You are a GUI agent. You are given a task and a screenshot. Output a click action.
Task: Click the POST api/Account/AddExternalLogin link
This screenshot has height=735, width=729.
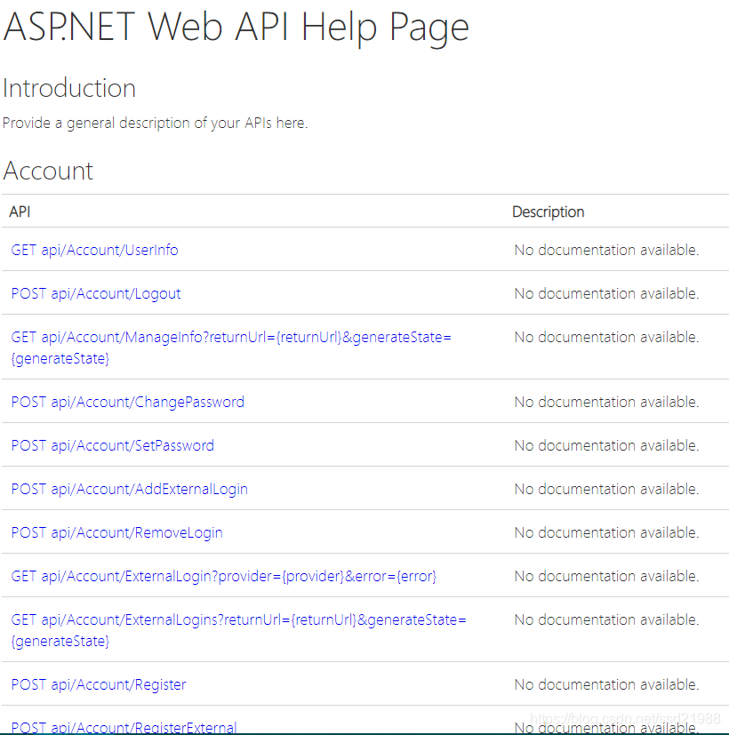click(130, 489)
